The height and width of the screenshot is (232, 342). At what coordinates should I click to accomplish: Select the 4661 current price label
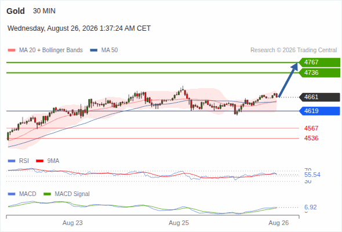pyautogui.click(x=319, y=97)
